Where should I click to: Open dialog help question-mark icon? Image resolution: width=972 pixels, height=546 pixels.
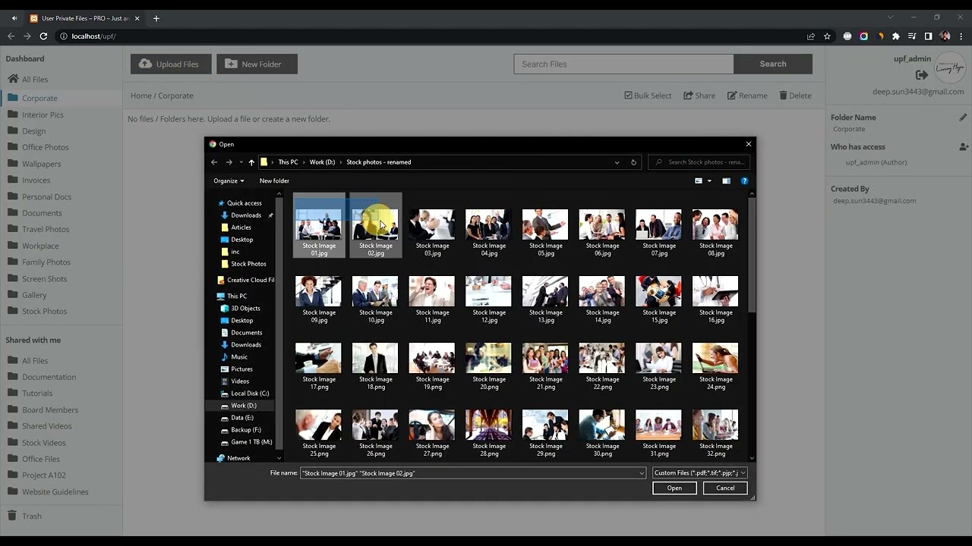tap(744, 180)
